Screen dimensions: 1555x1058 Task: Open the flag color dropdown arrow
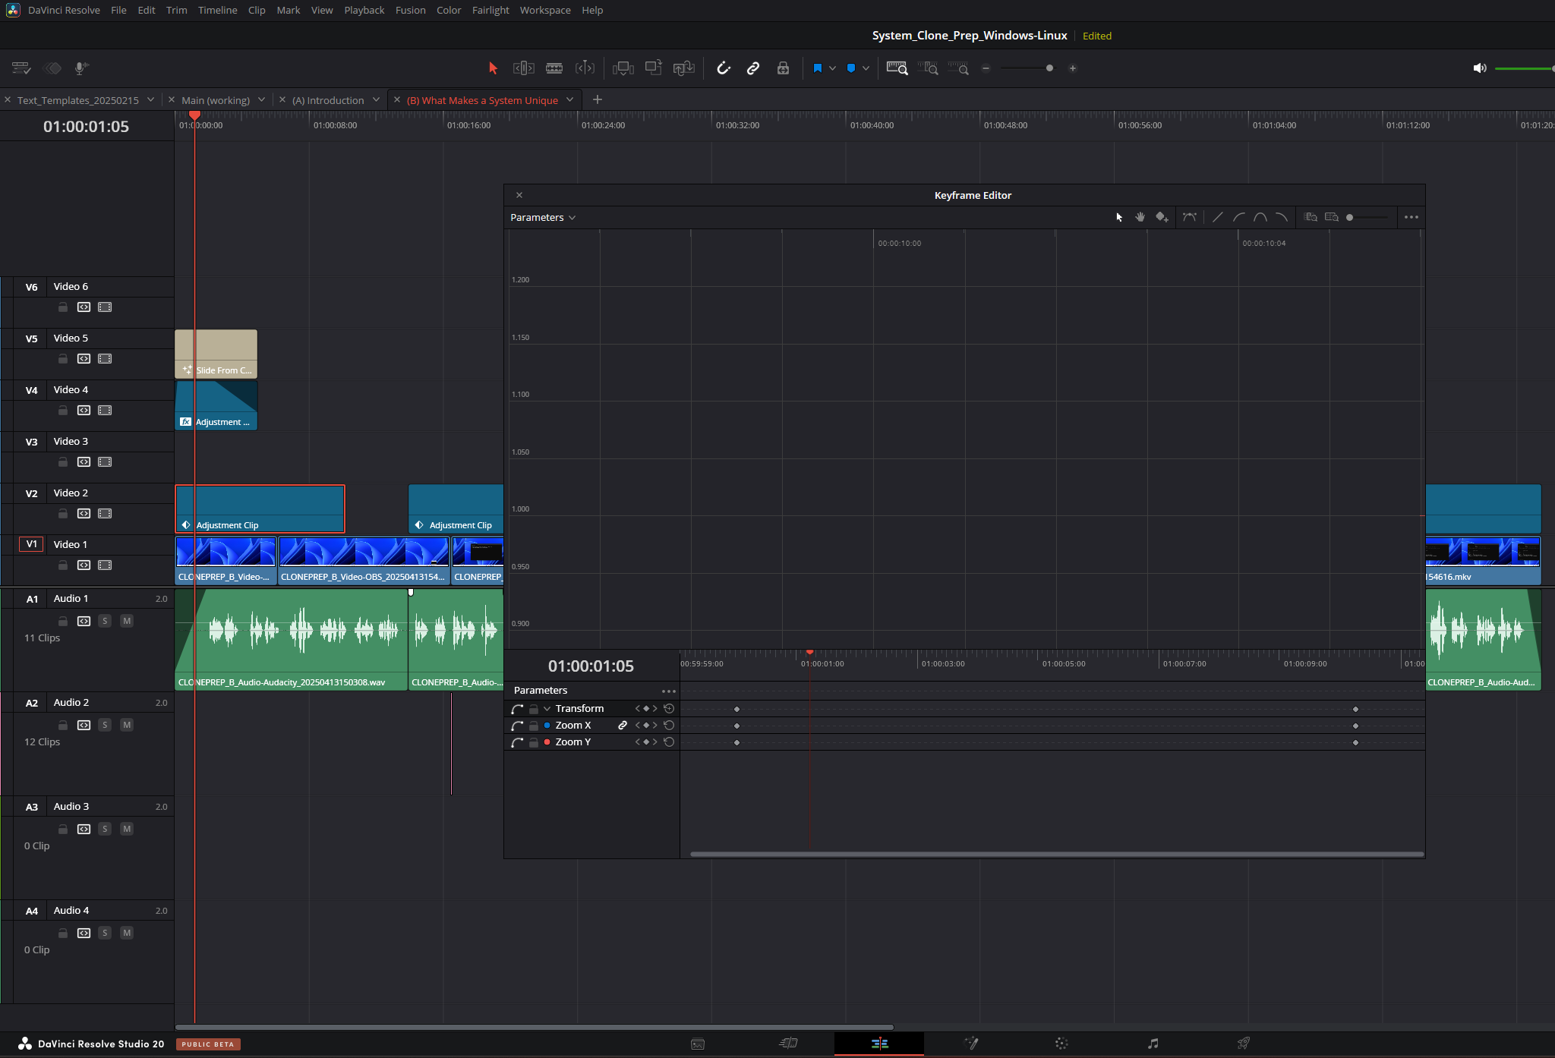[832, 68]
